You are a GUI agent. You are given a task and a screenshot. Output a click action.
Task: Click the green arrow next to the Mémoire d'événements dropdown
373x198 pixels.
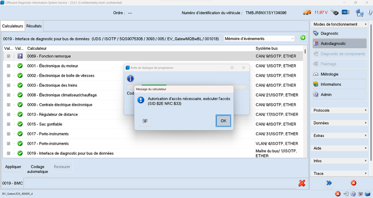pyautogui.click(x=303, y=38)
